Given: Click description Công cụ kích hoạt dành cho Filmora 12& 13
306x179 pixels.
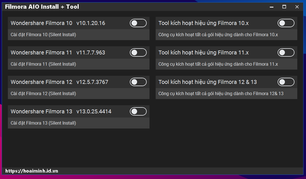Looking at the screenshot, I should (x=221, y=93).
